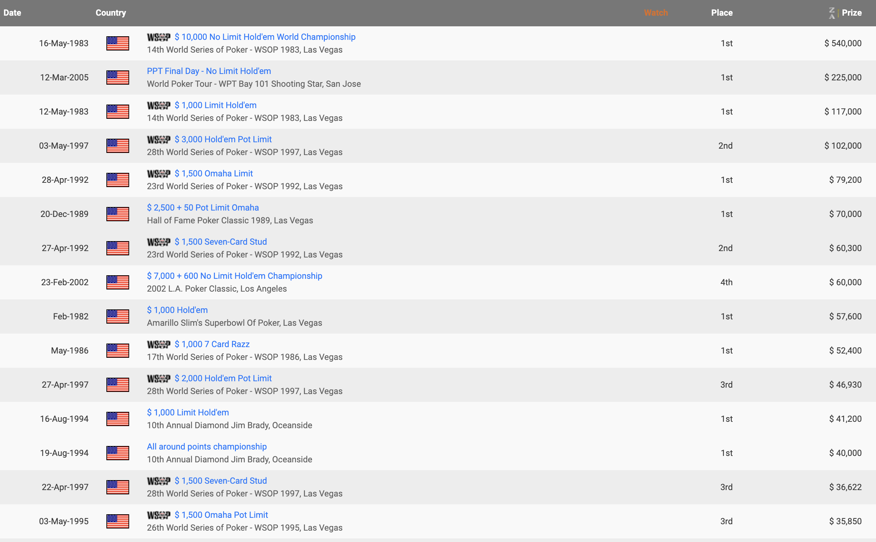Open $2,500 + 50 Pot Limit Omaha link
876x542 pixels.
[x=202, y=208]
